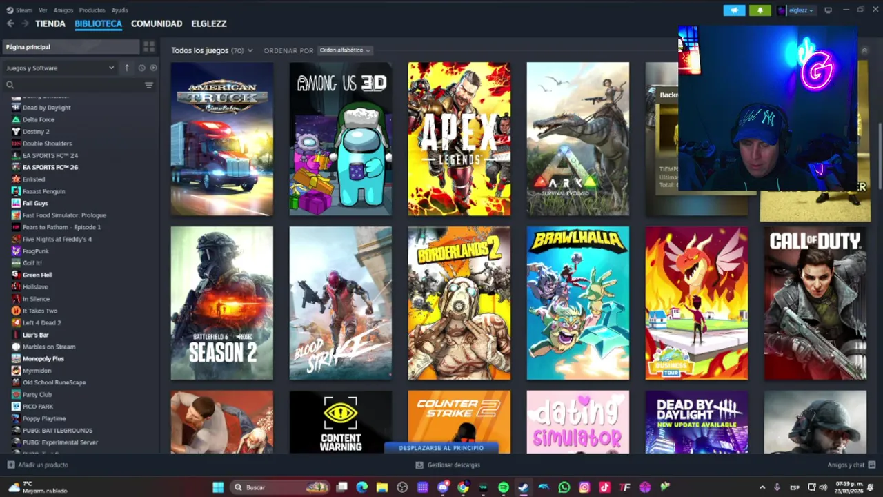Viewport: 883px width, 497px height.
Task: Open Gestionar descargas
Action: point(448,465)
